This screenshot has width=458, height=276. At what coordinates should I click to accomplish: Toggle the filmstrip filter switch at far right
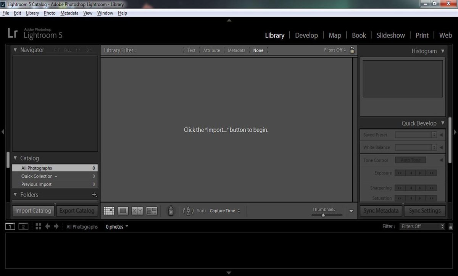450,226
